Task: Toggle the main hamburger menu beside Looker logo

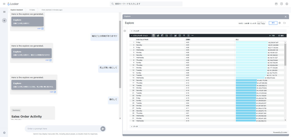Action: point(4,12)
